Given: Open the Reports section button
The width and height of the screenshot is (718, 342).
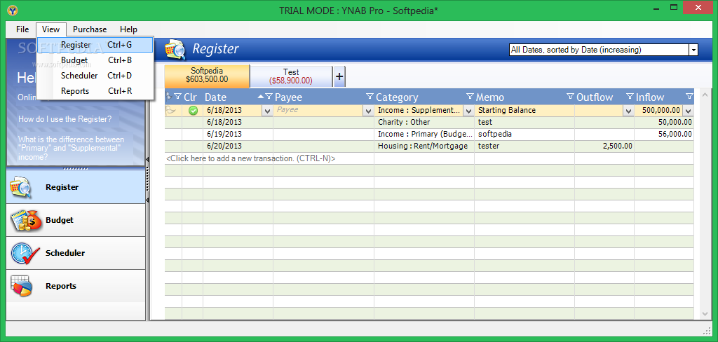Looking at the screenshot, I should point(76,286).
